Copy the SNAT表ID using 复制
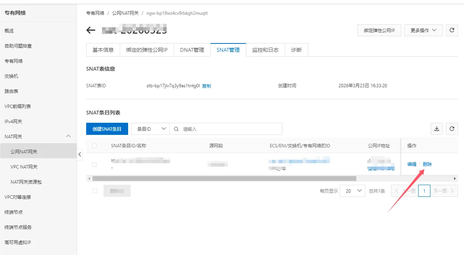Image resolution: width=464 pixels, height=255 pixels. pyautogui.click(x=206, y=86)
